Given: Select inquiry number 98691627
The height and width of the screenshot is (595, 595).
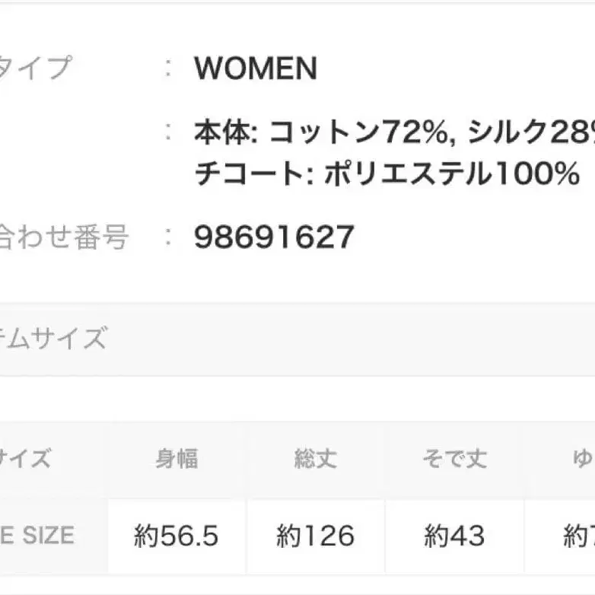Looking at the screenshot, I should point(275,237).
